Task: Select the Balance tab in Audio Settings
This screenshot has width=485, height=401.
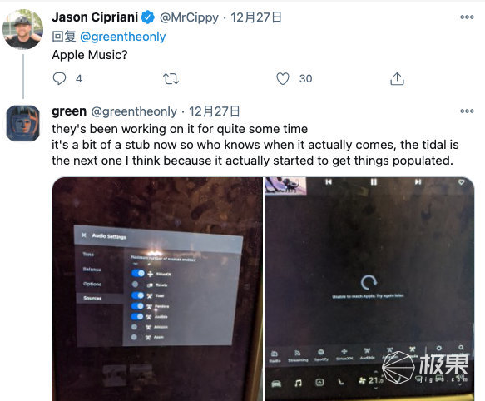Action: pos(92,270)
